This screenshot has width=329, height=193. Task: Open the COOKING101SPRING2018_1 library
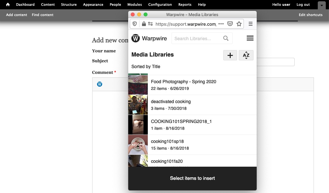[x=192, y=125]
